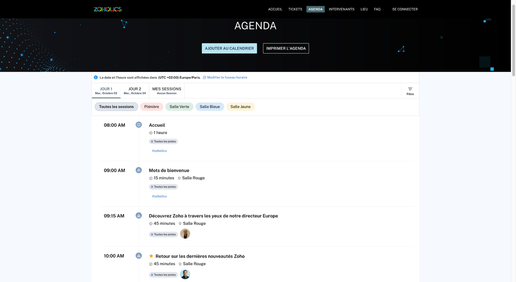The image size is (516, 282).
Task: Open the Filtre filter icon
Action: [410, 91]
